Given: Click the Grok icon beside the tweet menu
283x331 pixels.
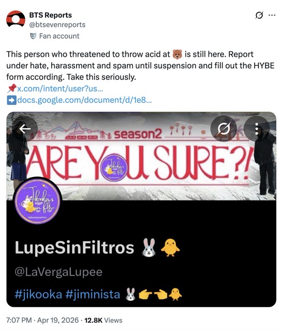Looking at the screenshot, I should (x=259, y=15).
